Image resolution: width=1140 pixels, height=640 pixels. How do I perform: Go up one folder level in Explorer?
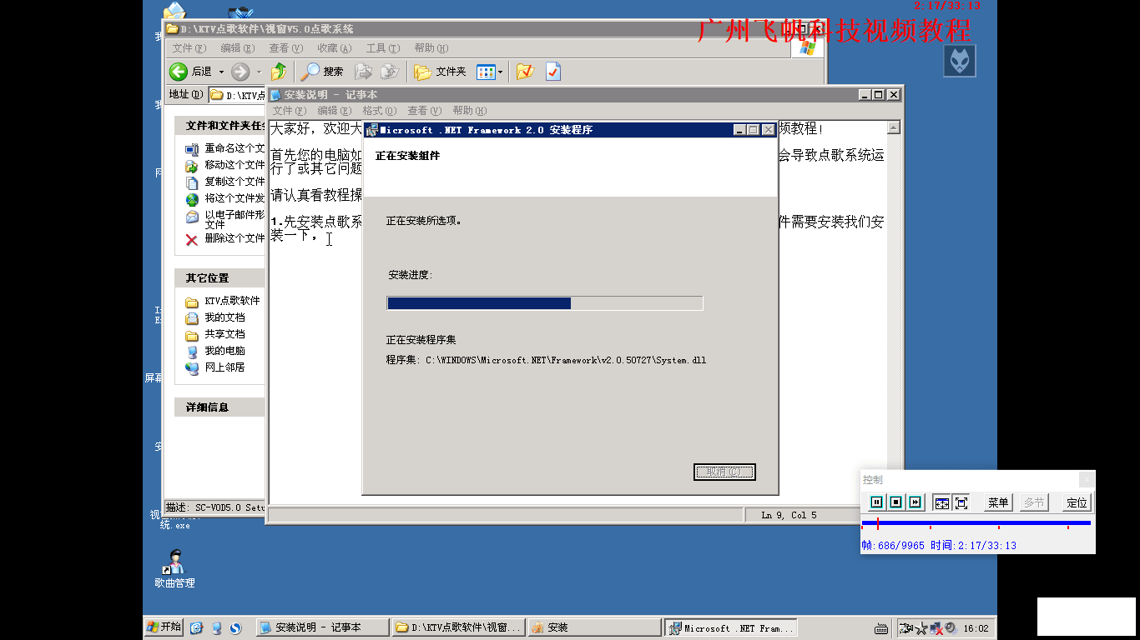pyautogui.click(x=279, y=72)
